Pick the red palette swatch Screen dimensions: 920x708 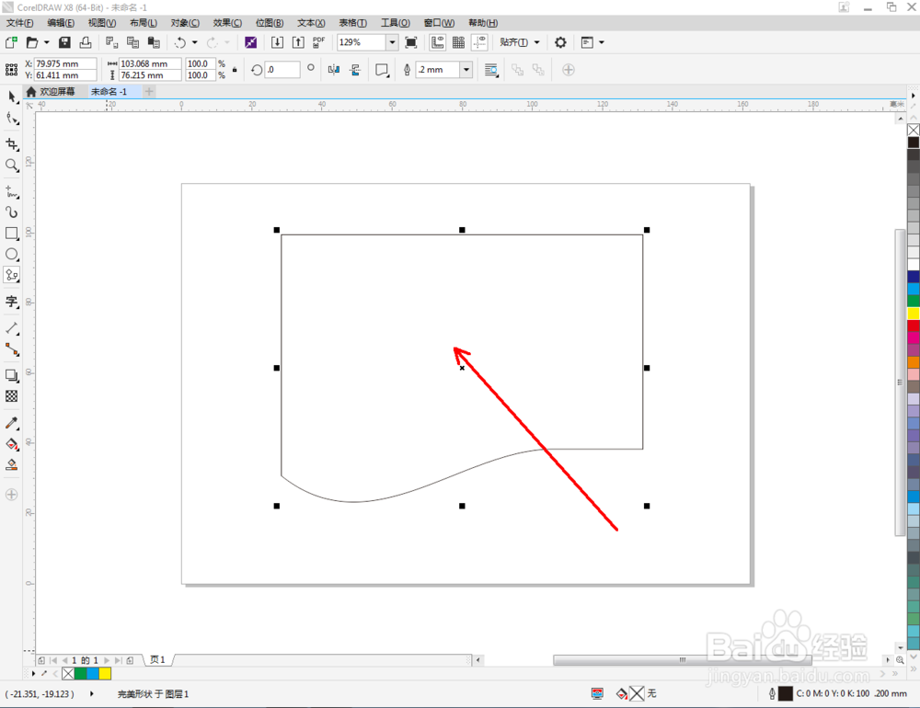(x=914, y=325)
